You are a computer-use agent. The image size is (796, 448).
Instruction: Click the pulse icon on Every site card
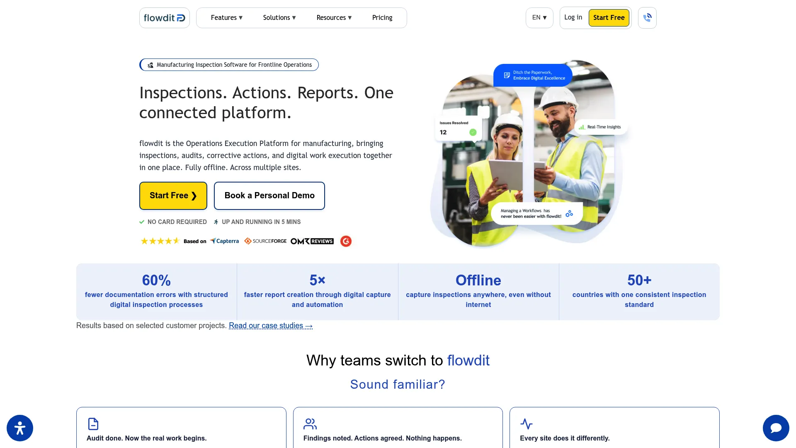[527, 424]
